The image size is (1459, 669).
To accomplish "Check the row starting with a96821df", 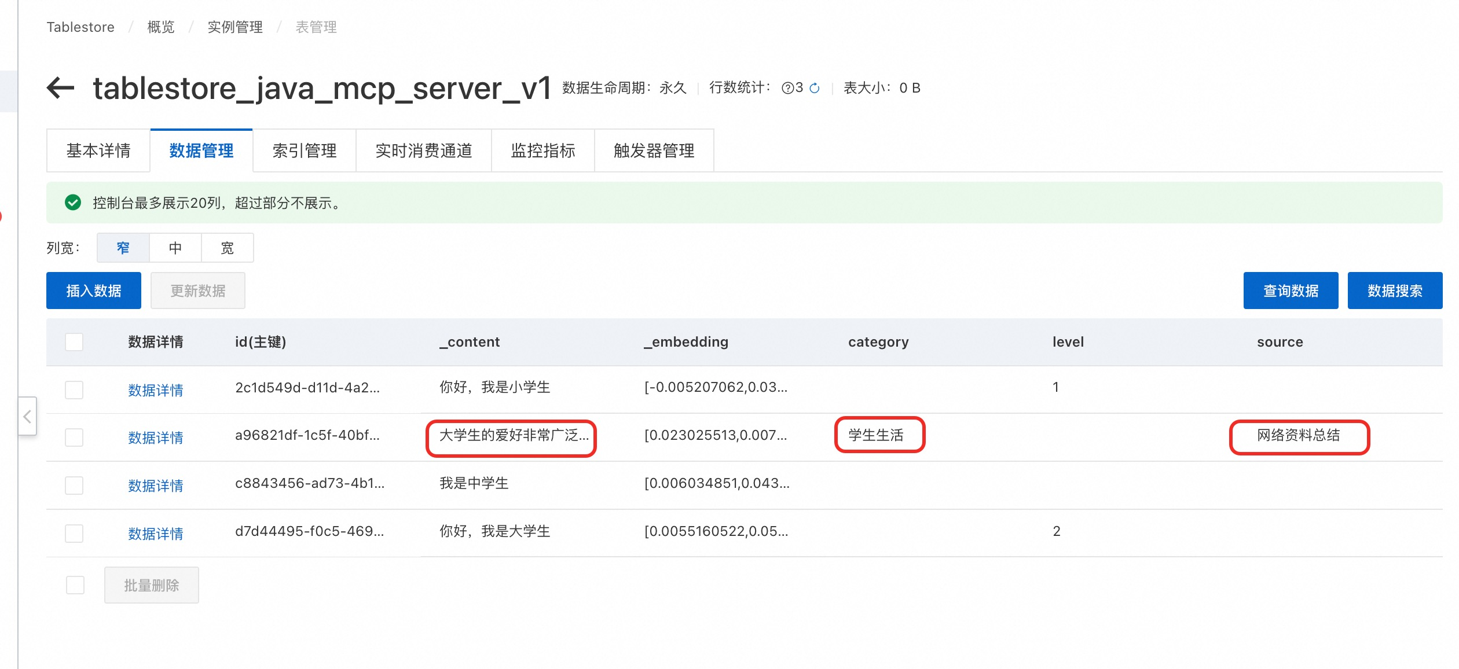I will click(x=74, y=438).
